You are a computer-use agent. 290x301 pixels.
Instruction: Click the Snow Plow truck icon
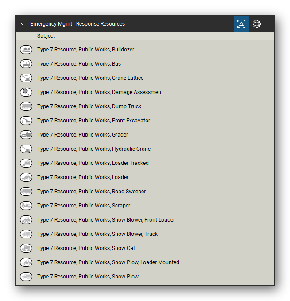[x=26, y=277]
